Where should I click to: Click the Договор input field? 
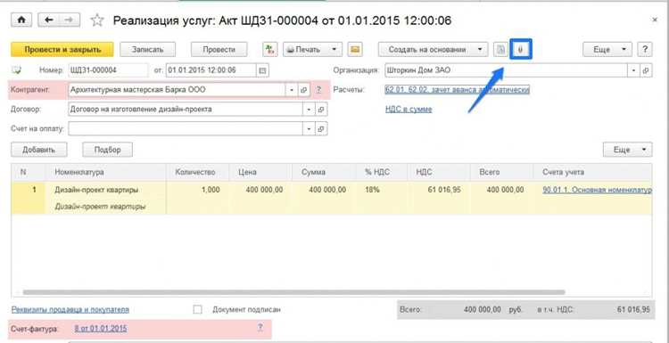click(x=186, y=110)
